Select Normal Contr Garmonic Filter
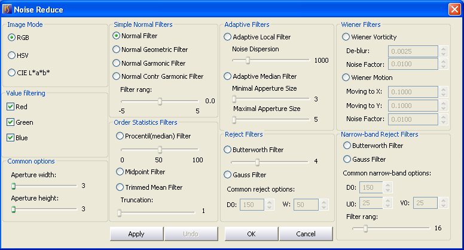This screenshot has height=250, width=464. [117, 76]
